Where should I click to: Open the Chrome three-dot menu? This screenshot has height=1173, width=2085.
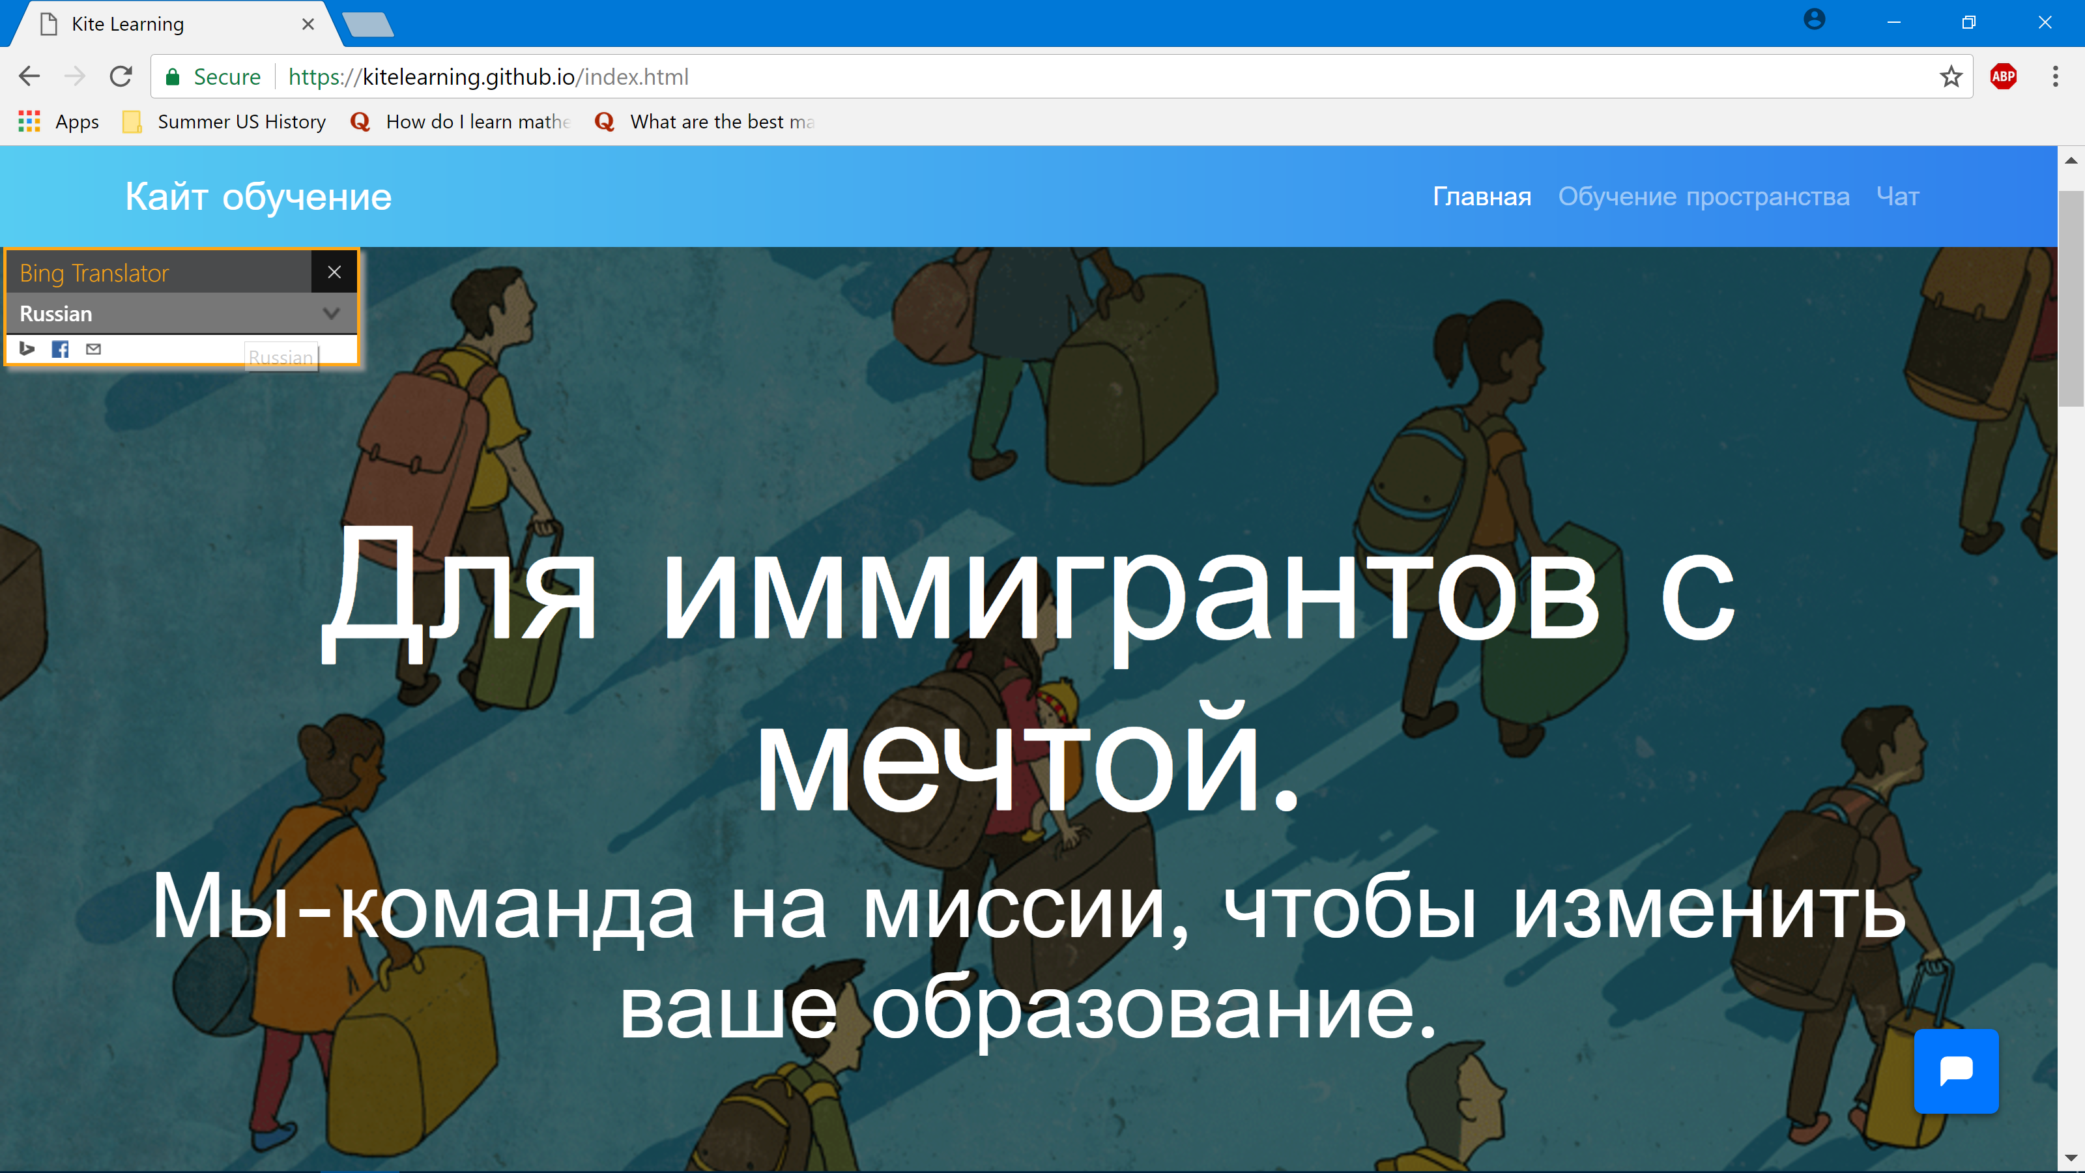(2055, 77)
